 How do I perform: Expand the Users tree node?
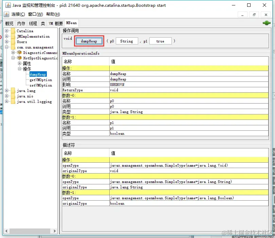point(7,42)
